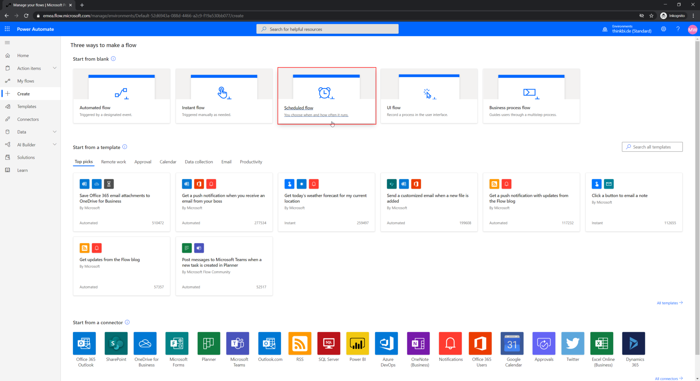Open the Productivity templates tab

(251, 161)
